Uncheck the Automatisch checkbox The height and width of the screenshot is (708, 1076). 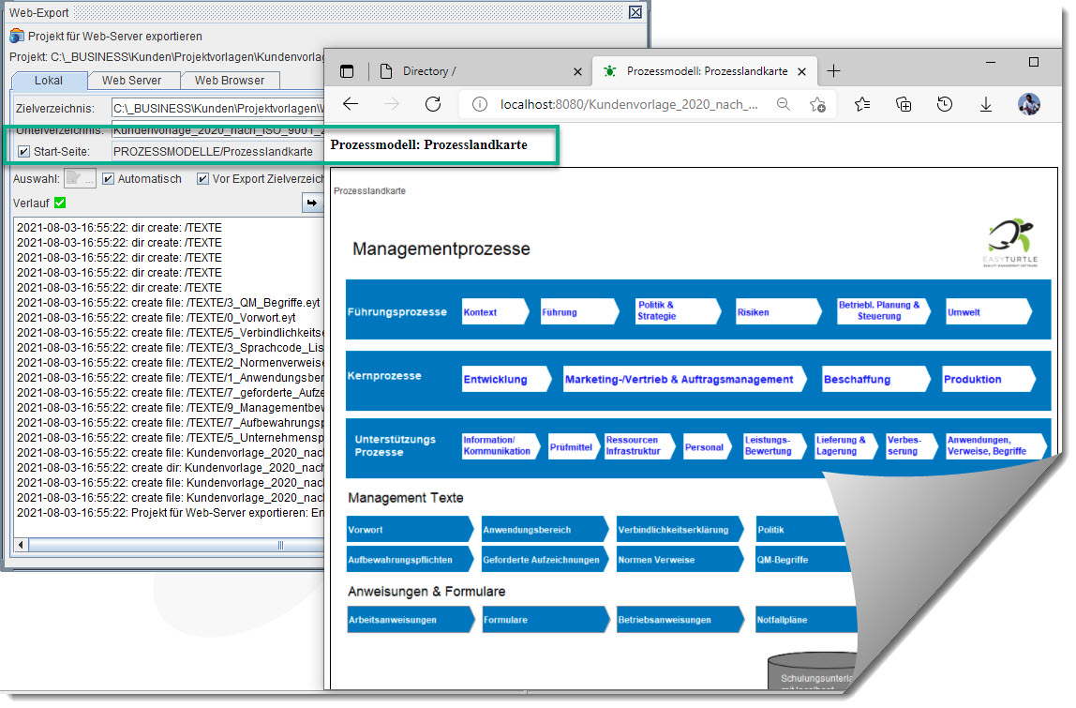point(108,179)
